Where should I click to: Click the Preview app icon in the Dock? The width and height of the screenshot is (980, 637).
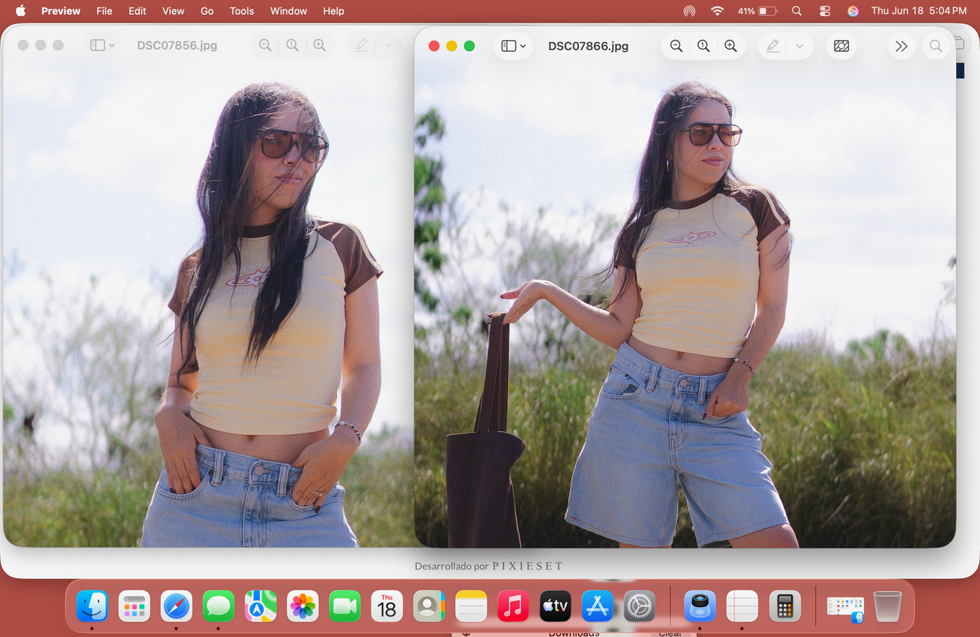700,606
